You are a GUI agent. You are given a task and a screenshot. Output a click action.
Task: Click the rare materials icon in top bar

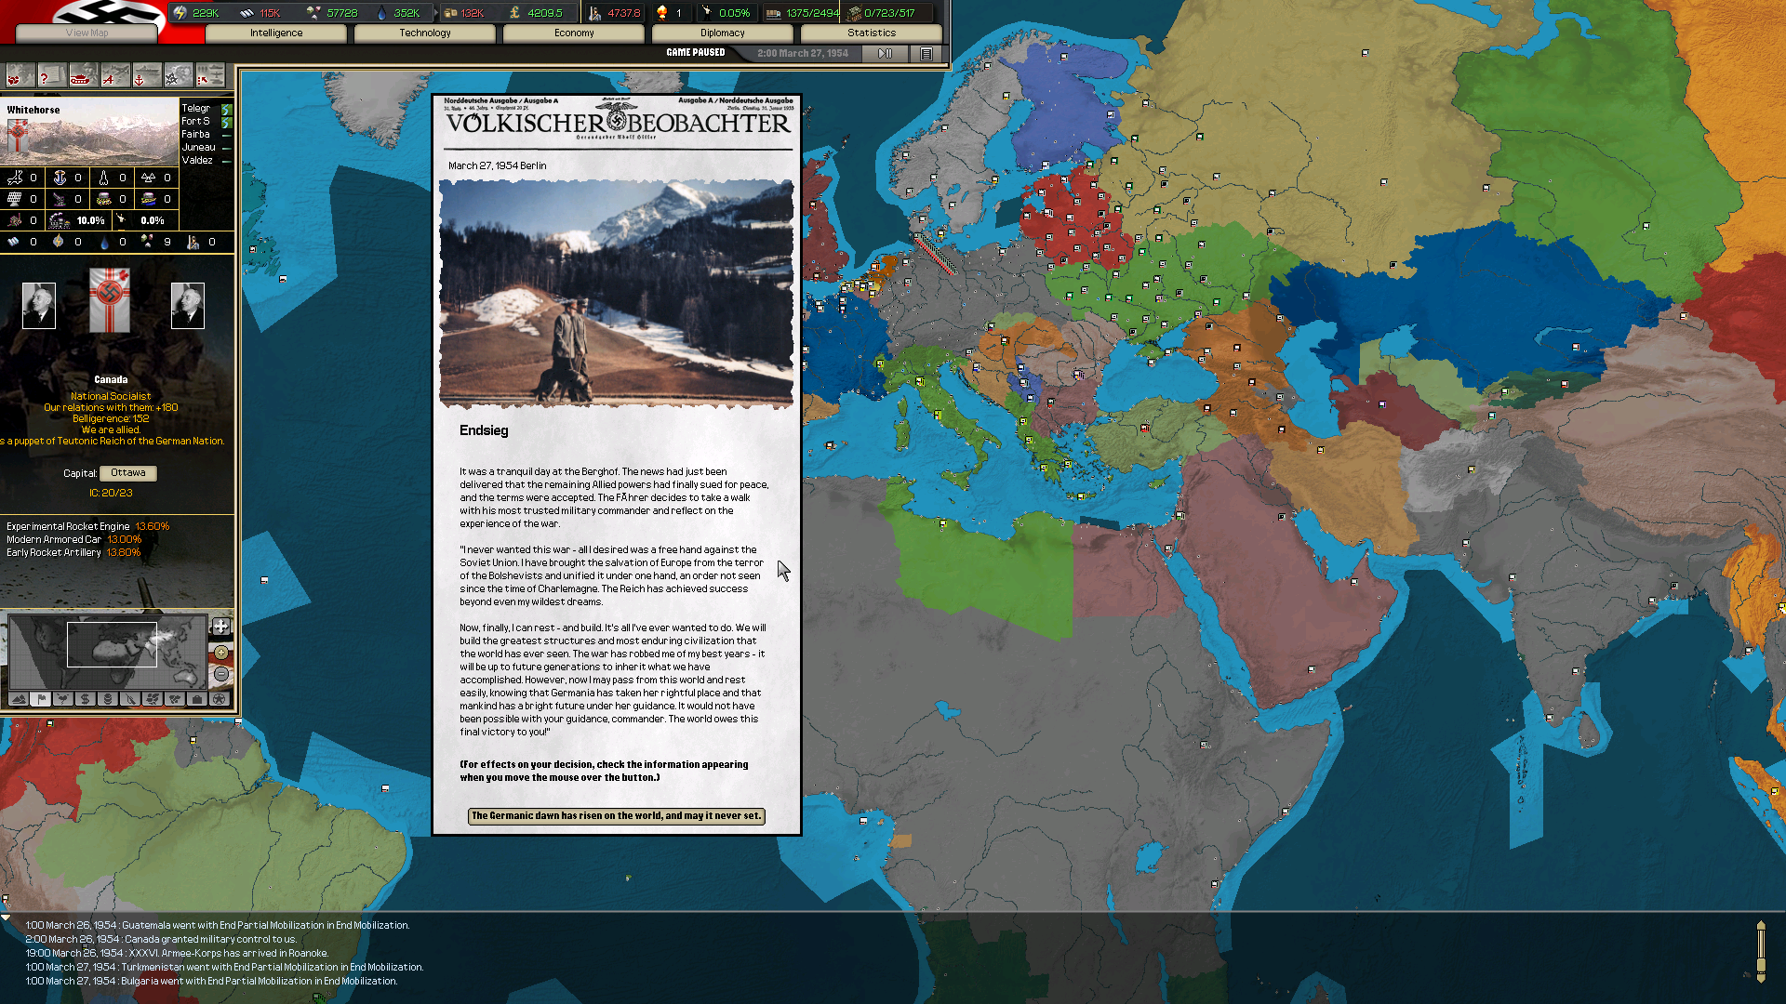pos(313,13)
